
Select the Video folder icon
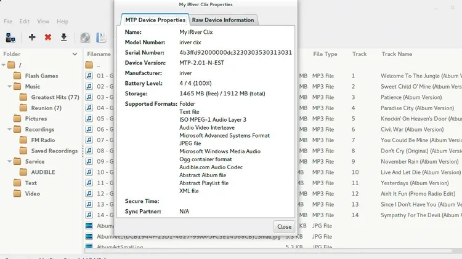click(17, 194)
